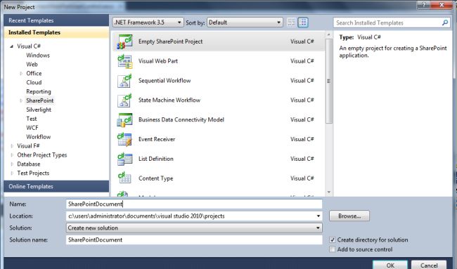Expand the Other Project Types node

[x=12, y=155]
